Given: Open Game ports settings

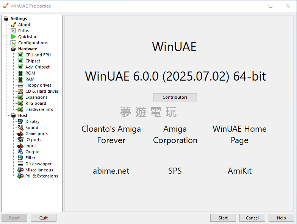Looking at the screenshot, I should pyautogui.click(x=36, y=134).
